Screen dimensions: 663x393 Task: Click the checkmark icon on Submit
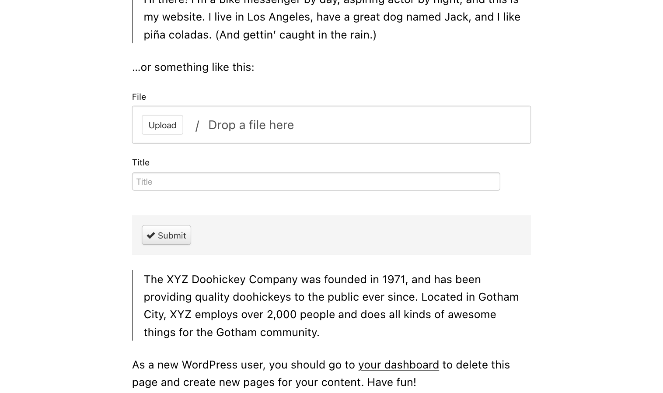pyautogui.click(x=151, y=235)
